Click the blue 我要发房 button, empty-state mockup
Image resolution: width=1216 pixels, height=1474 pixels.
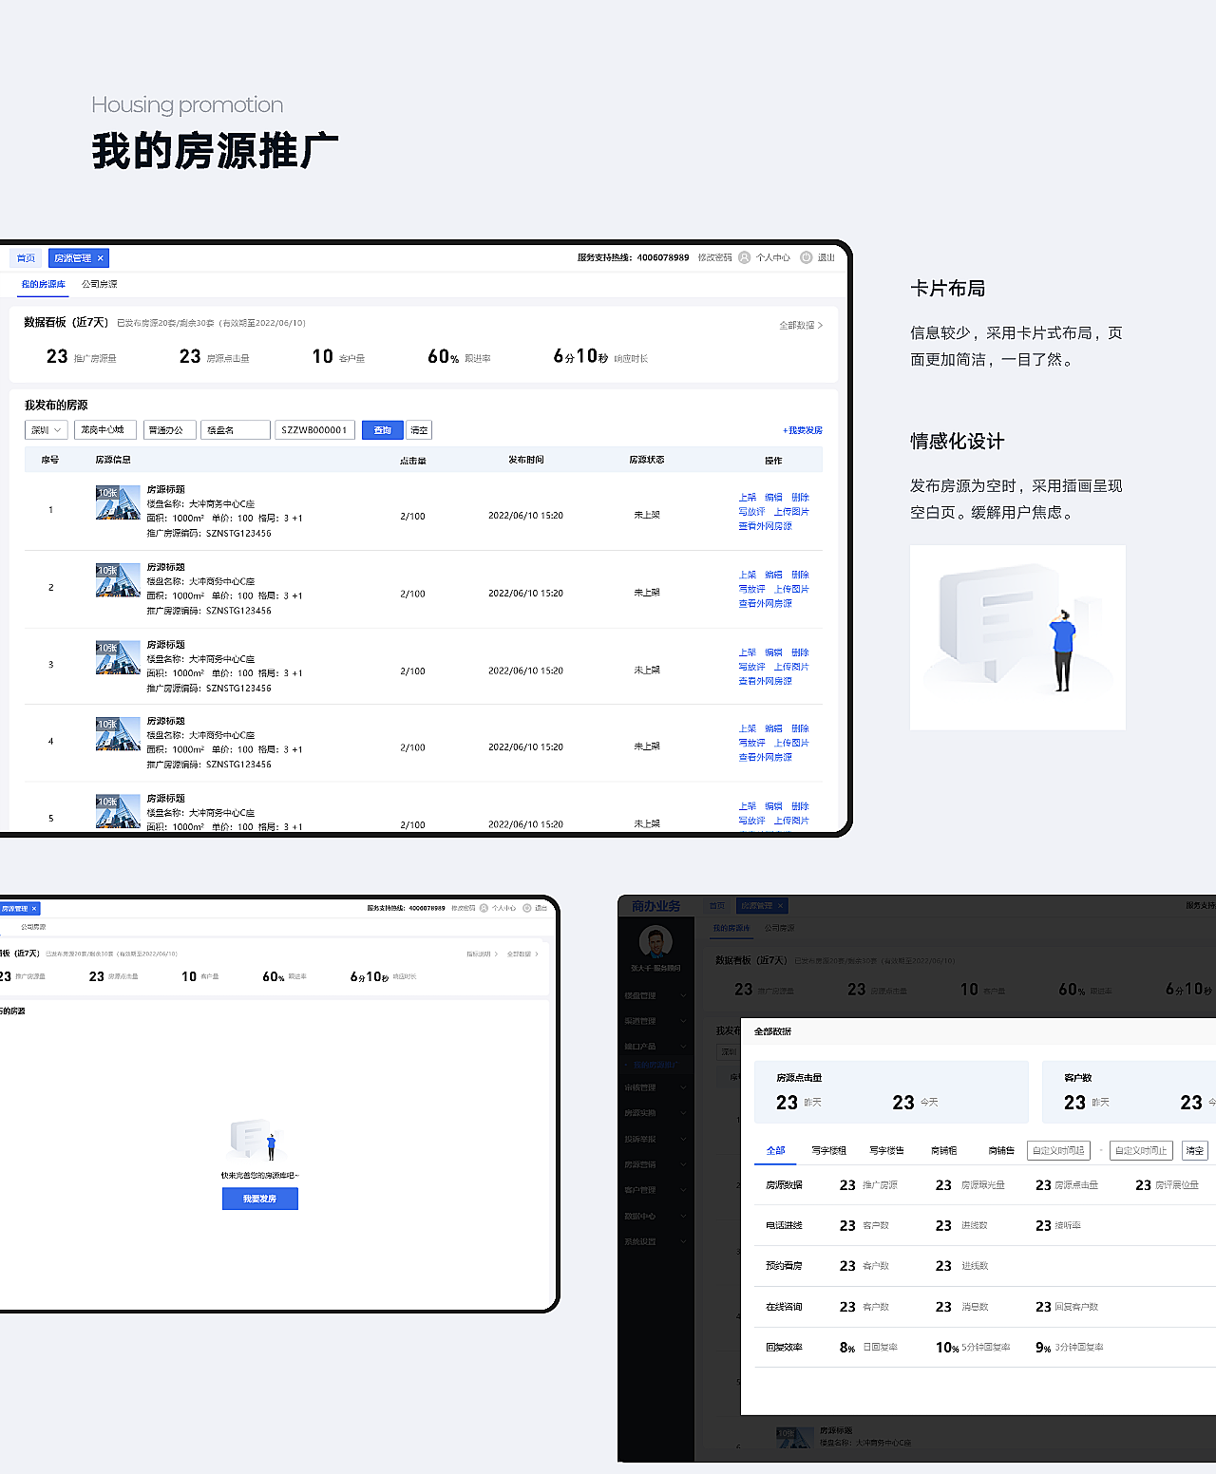[260, 1199]
